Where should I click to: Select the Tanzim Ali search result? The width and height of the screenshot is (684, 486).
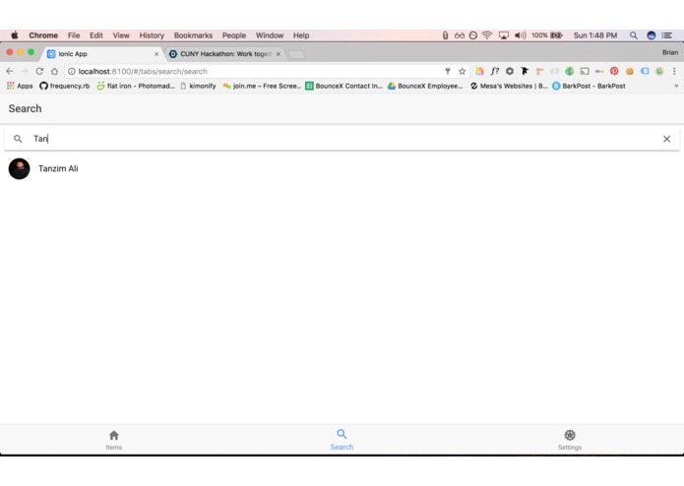pyautogui.click(x=342, y=168)
